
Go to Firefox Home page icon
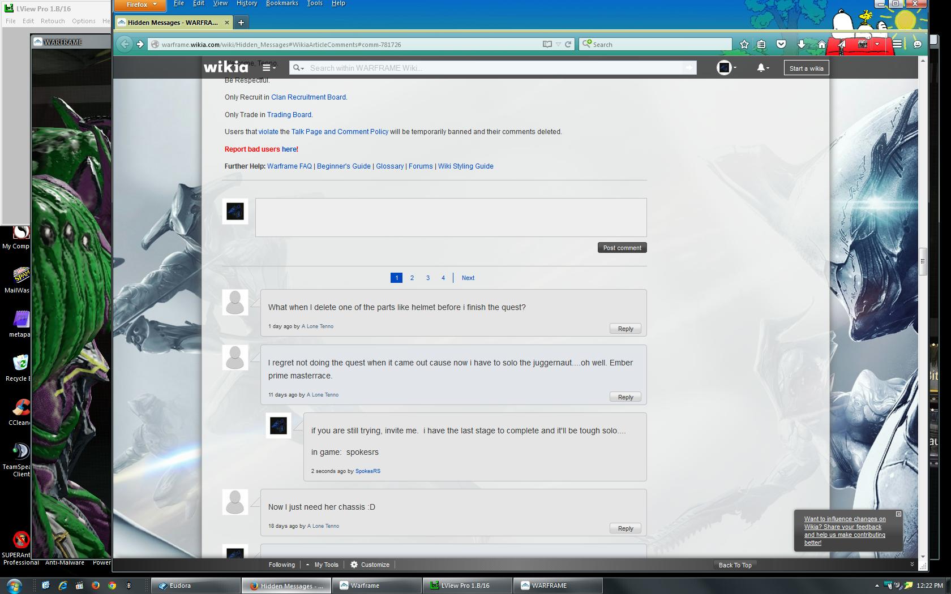(821, 44)
